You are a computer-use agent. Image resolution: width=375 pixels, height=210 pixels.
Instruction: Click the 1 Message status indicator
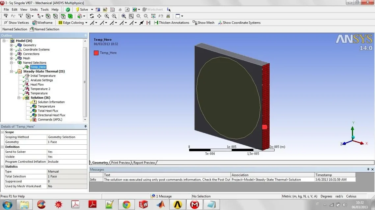click(x=161, y=196)
